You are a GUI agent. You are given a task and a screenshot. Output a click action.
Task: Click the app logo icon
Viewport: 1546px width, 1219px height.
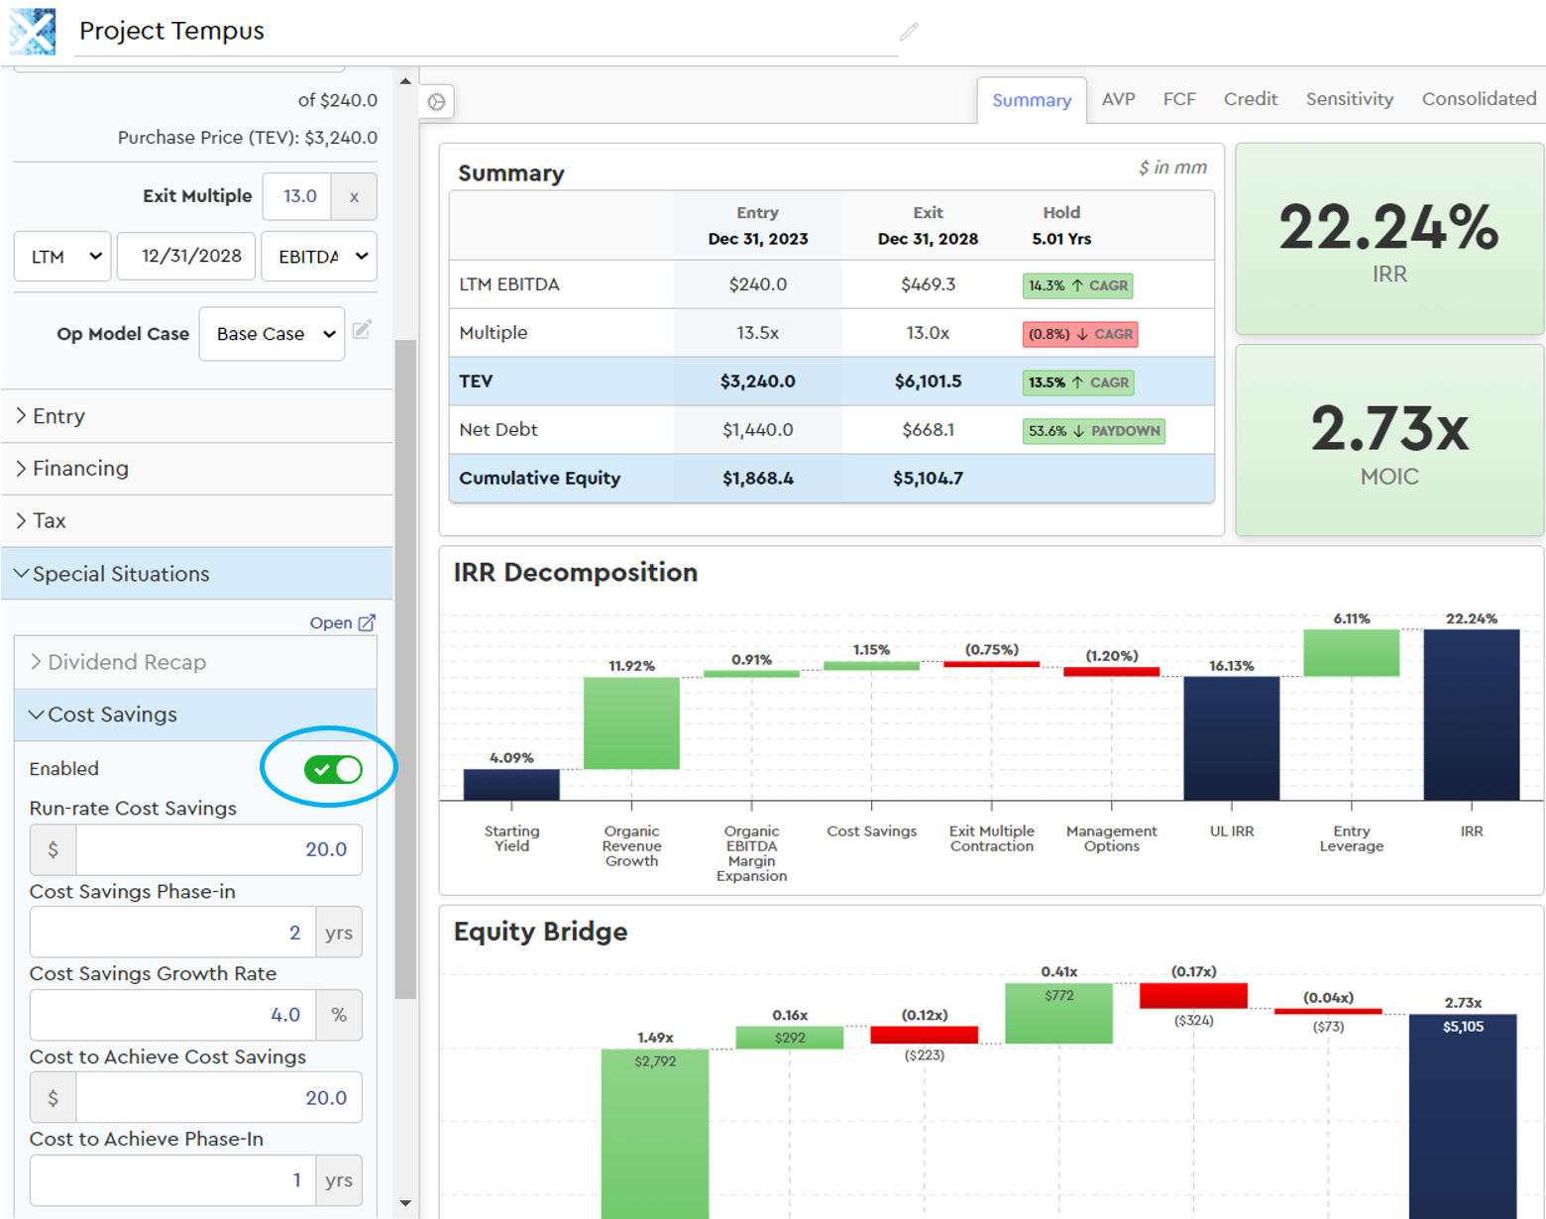(x=32, y=31)
